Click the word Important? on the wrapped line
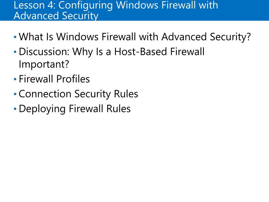Image resolution: width=269 pixels, height=202 pixels. (x=44, y=64)
